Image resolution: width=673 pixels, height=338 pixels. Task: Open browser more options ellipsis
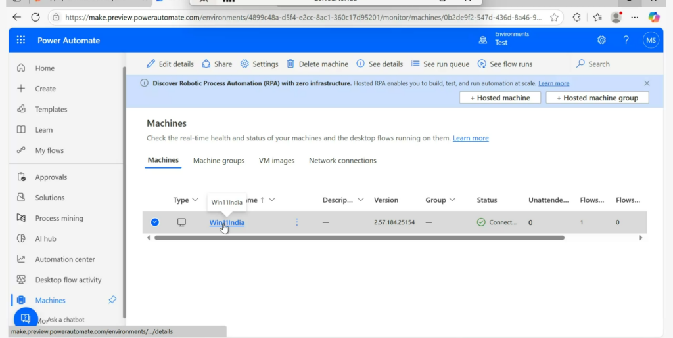pyautogui.click(x=635, y=18)
